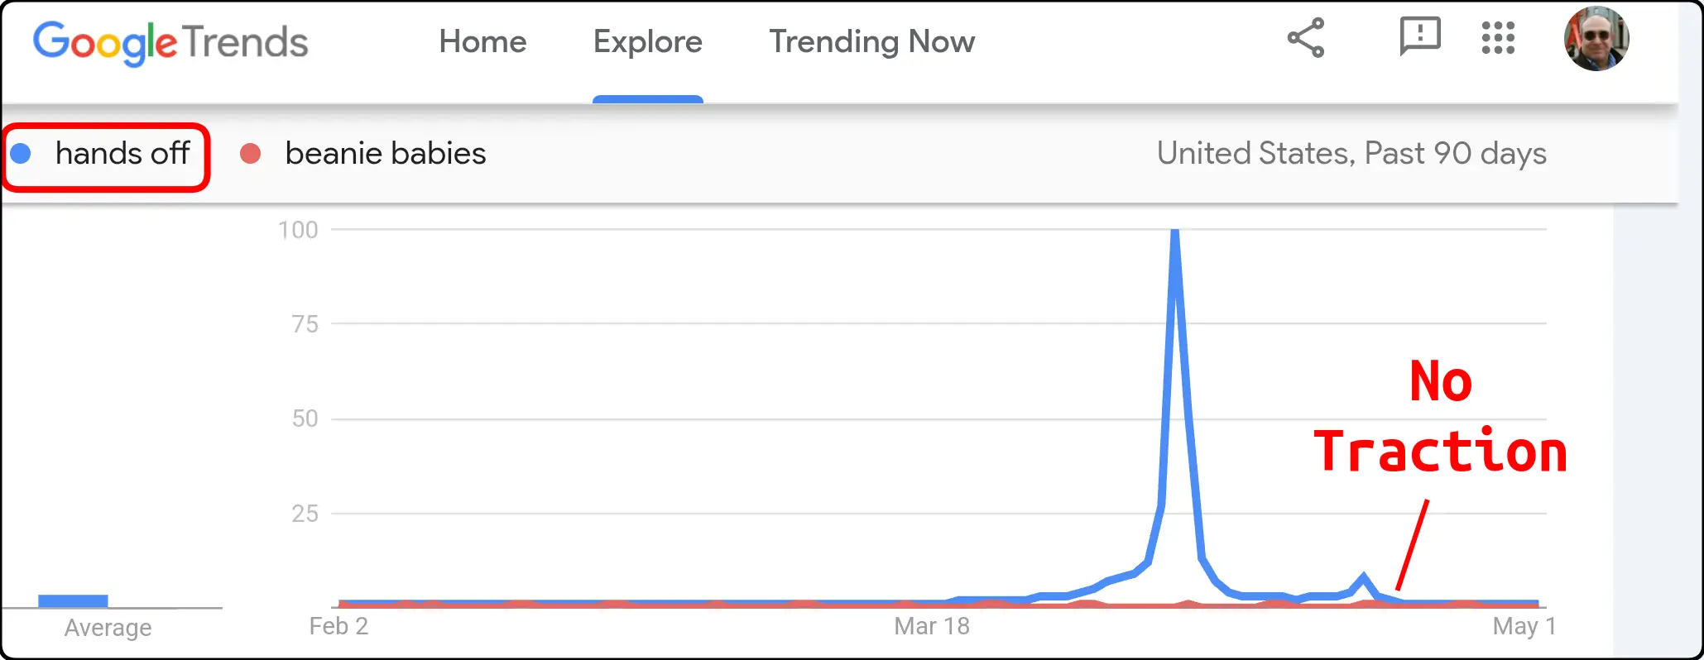Click the blue Average bar
The image size is (1704, 660).
pos(73,600)
